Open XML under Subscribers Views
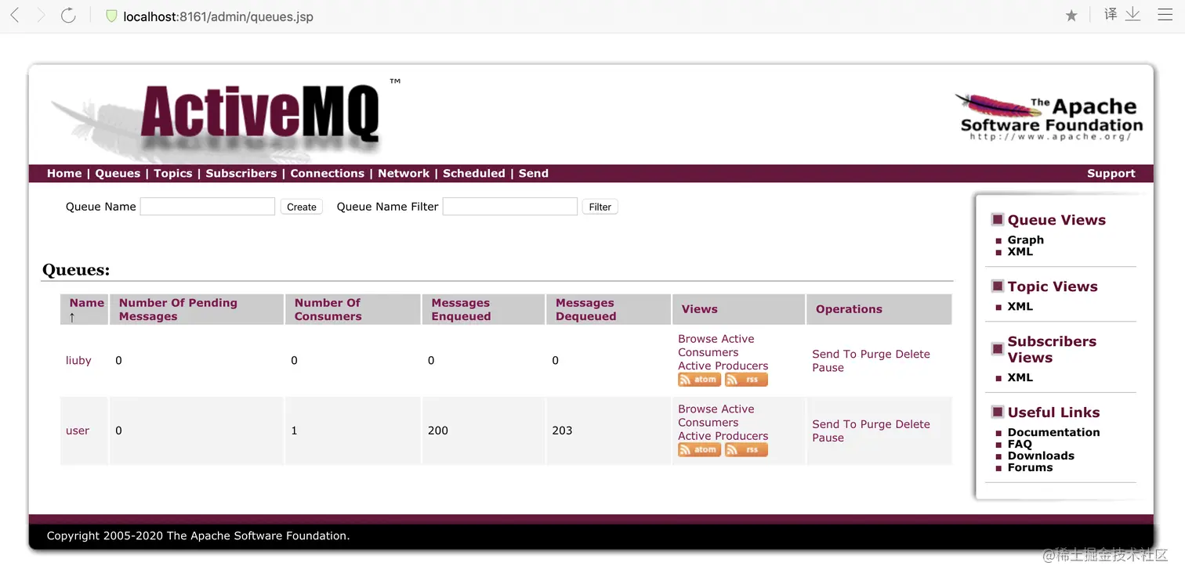The width and height of the screenshot is (1185, 580). [x=1020, y=377]
